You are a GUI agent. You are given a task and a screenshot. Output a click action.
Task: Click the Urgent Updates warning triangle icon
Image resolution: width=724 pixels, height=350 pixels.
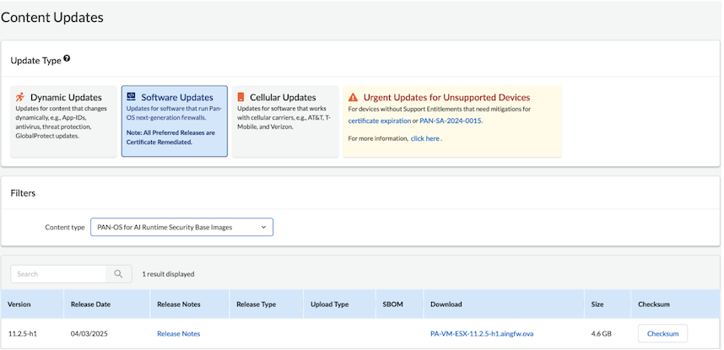[x=354, y=98]
